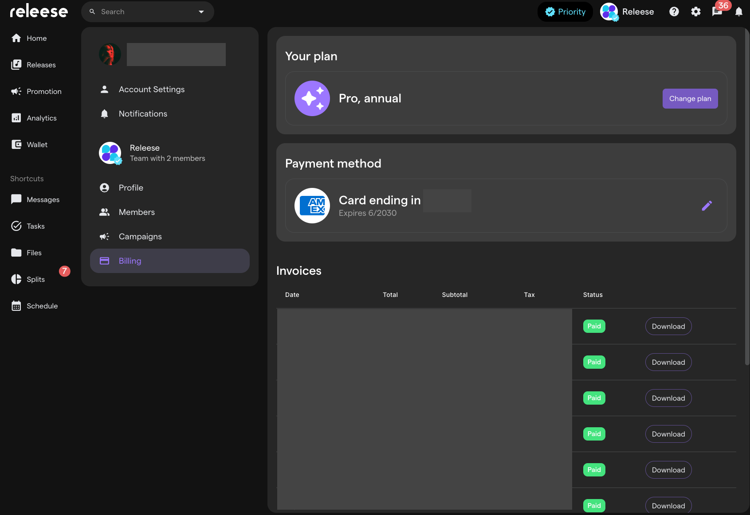Click the Pro plan sparkle icon
This screenshot has height=515, width=750.
[x=312, y=98]
